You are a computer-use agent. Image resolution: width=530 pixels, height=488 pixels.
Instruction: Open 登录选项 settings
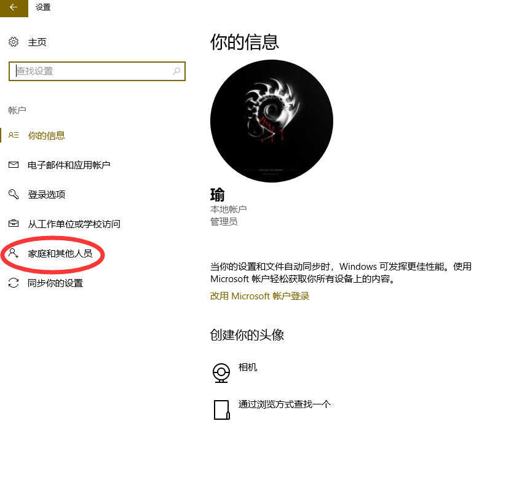tap(47, 194)
